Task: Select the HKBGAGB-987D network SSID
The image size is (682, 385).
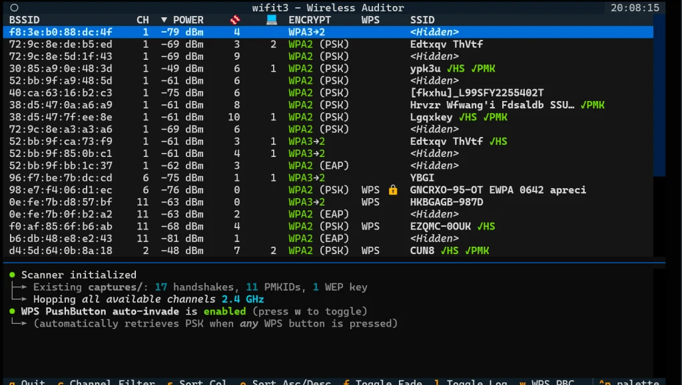Action: pos(446,202)
